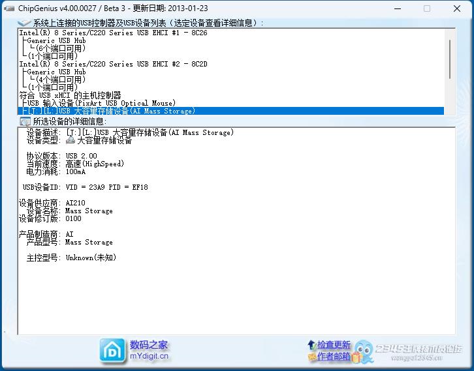474x371 pixels.
Task: Click the device list scrollbar down arrow
Action: (450, 111)
